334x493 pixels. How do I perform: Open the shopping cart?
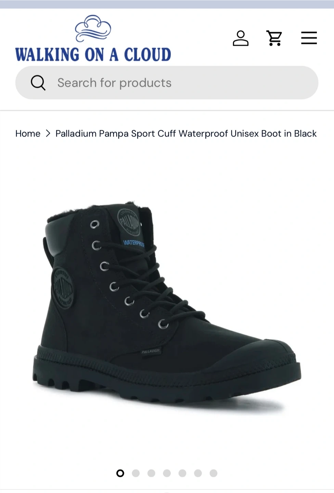point(274,38)
